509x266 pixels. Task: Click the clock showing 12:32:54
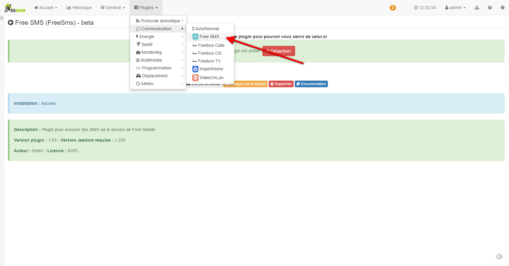(x=425, y=8)
